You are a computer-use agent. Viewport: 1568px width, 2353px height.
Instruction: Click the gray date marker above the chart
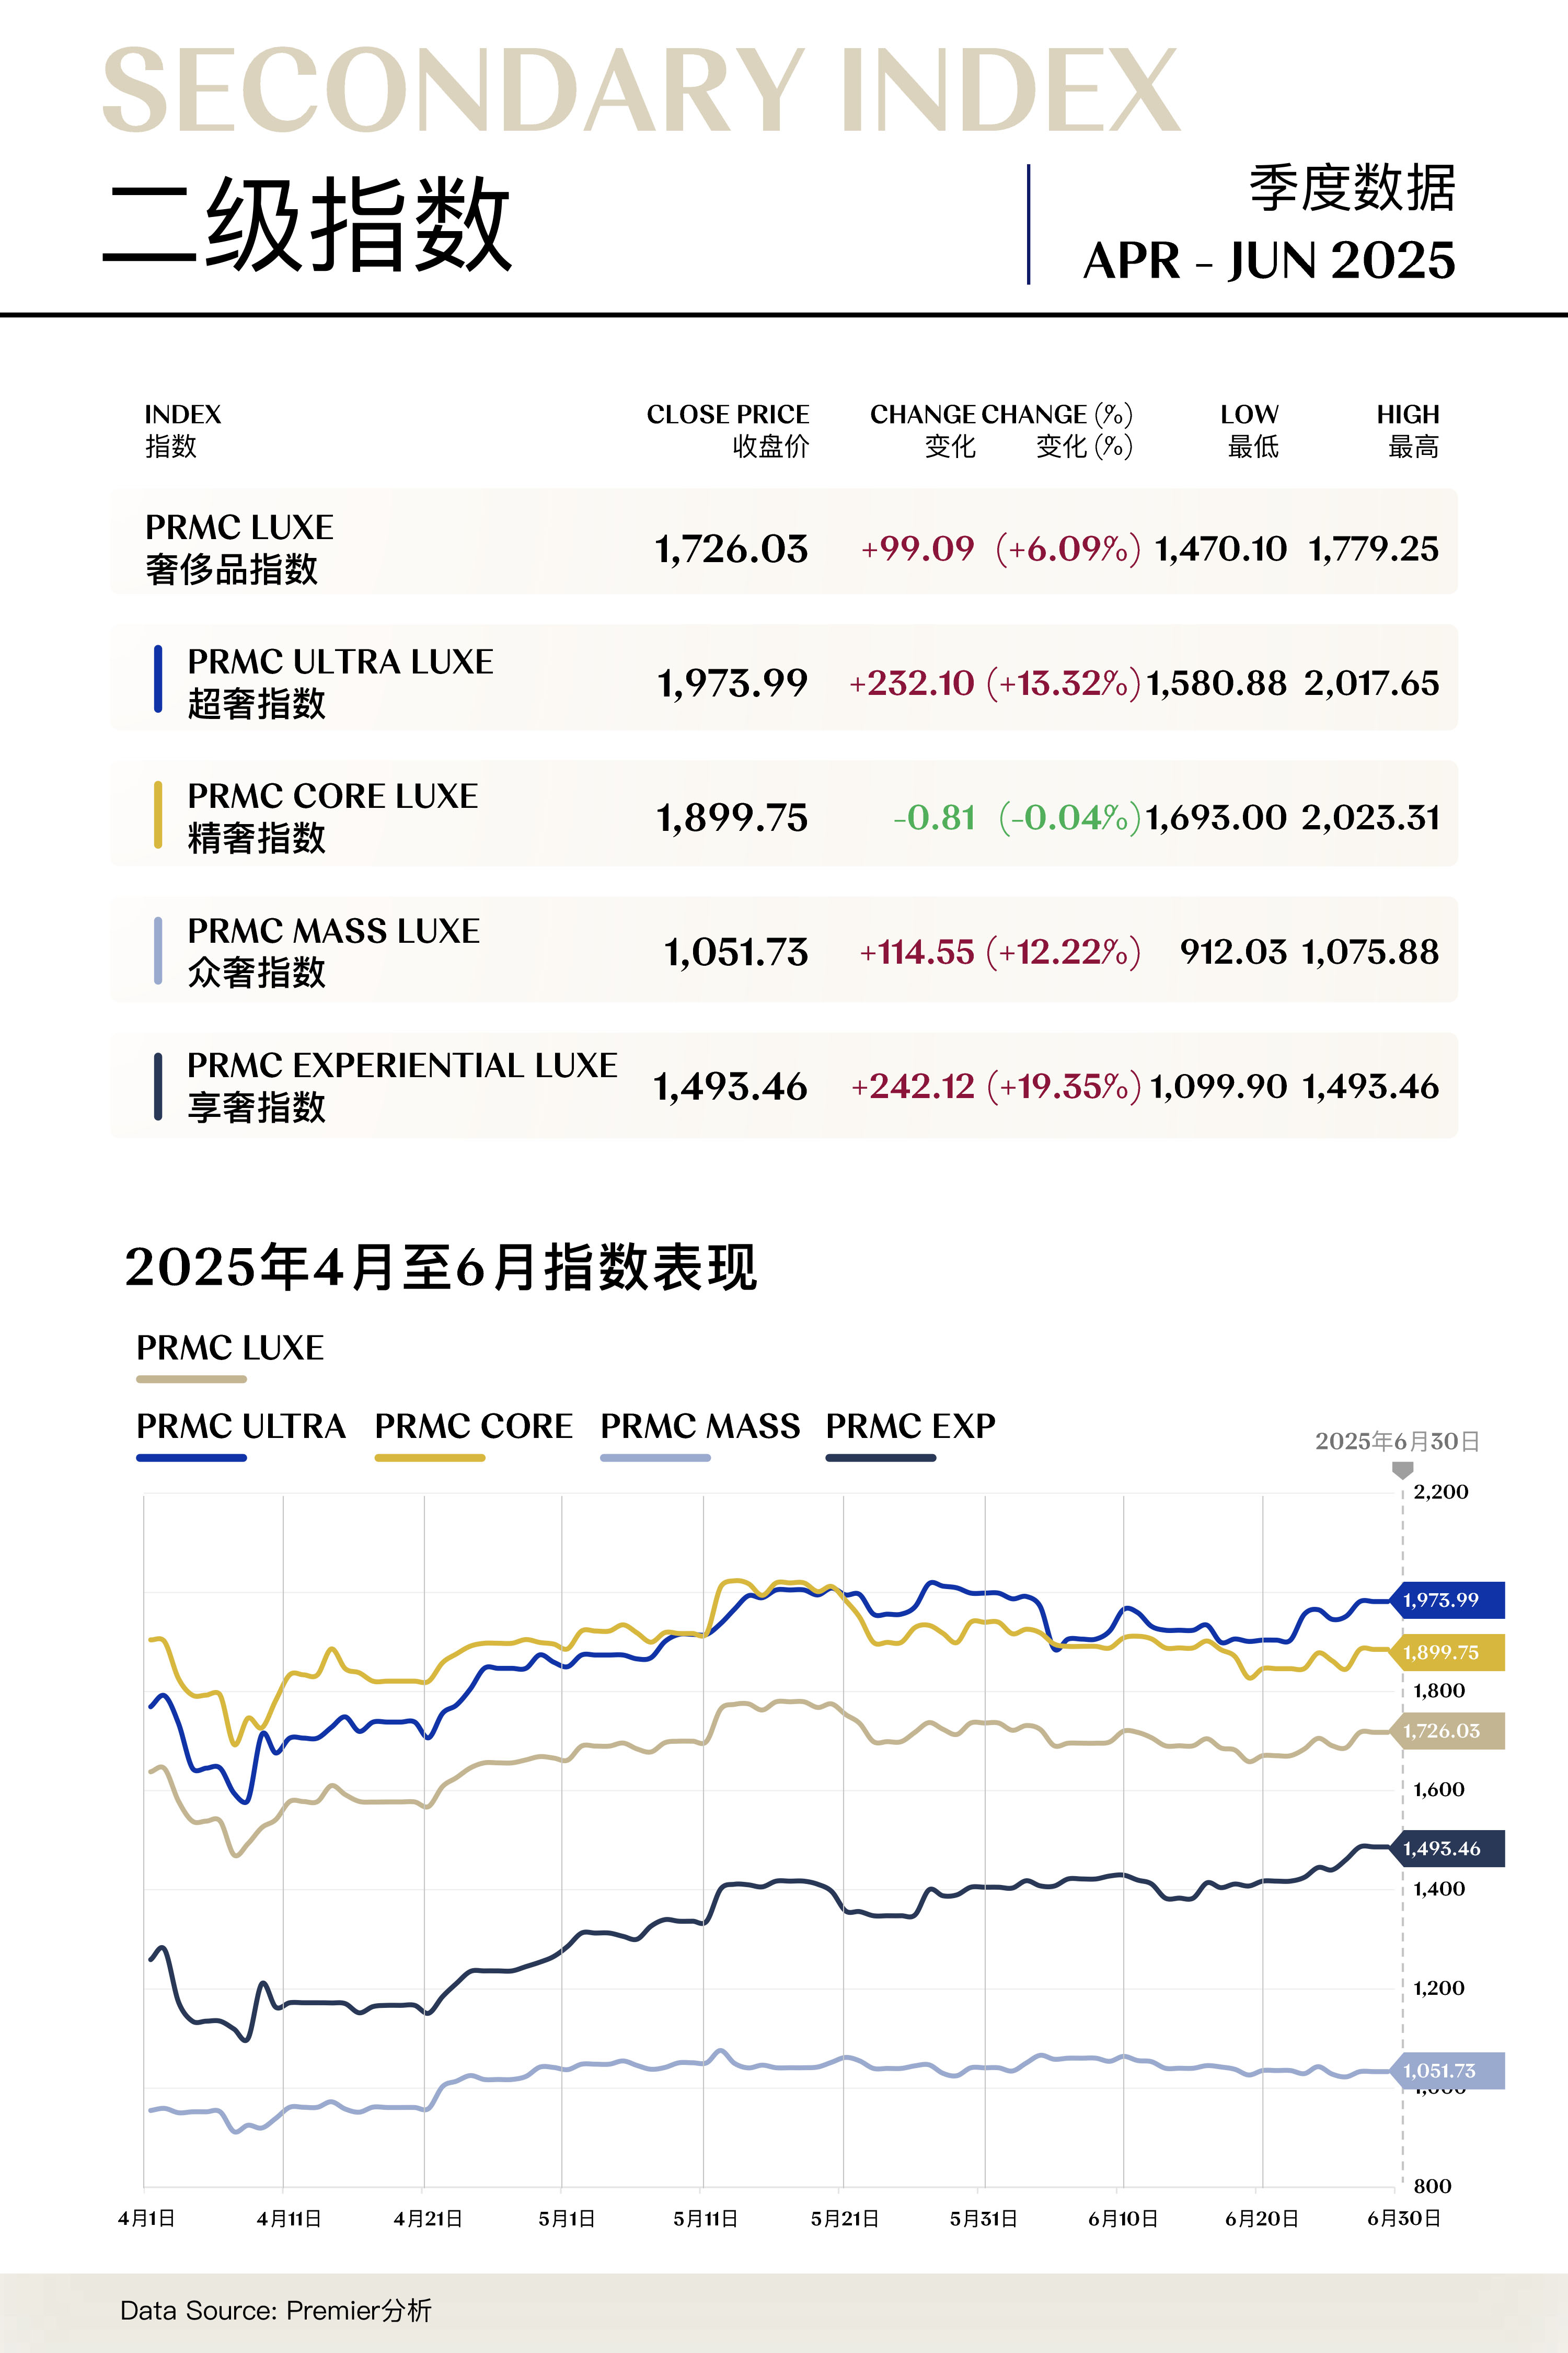coord(1402,1470)
